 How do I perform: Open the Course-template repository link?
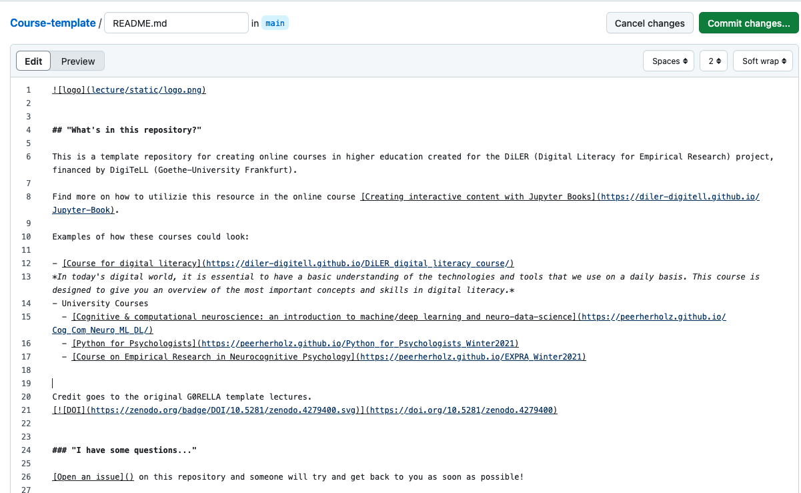pyautogui.click(x=53, y=23)
